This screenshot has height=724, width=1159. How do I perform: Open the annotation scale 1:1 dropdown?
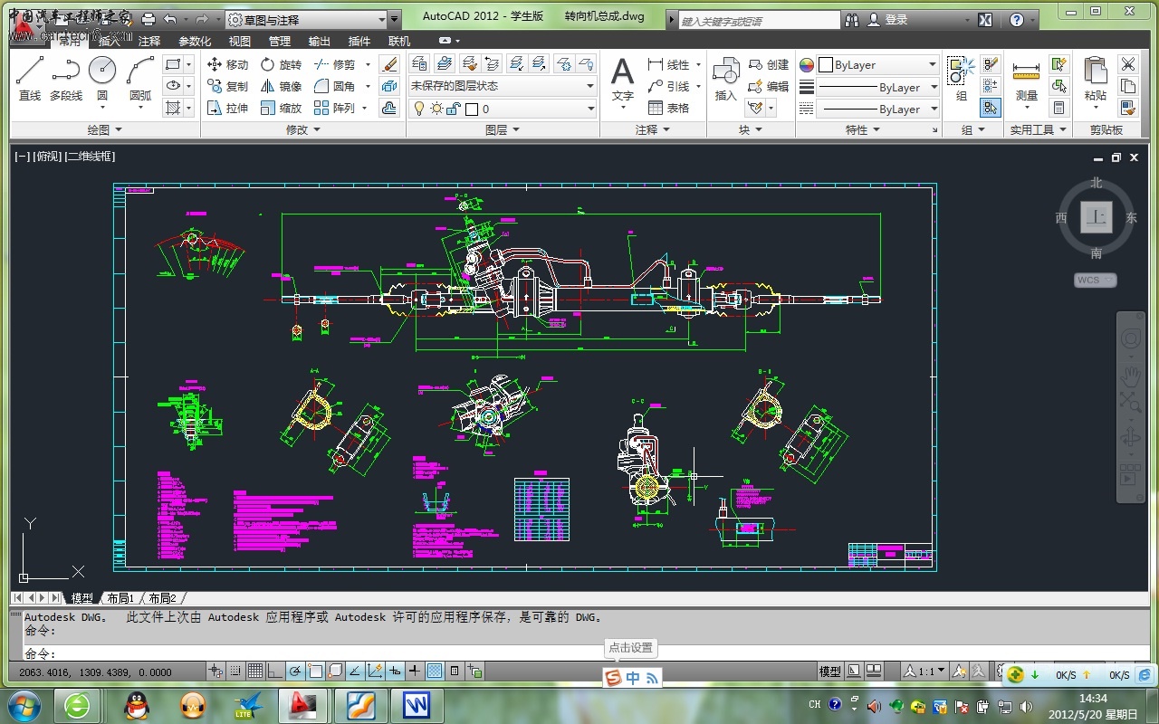coord(925,672)
